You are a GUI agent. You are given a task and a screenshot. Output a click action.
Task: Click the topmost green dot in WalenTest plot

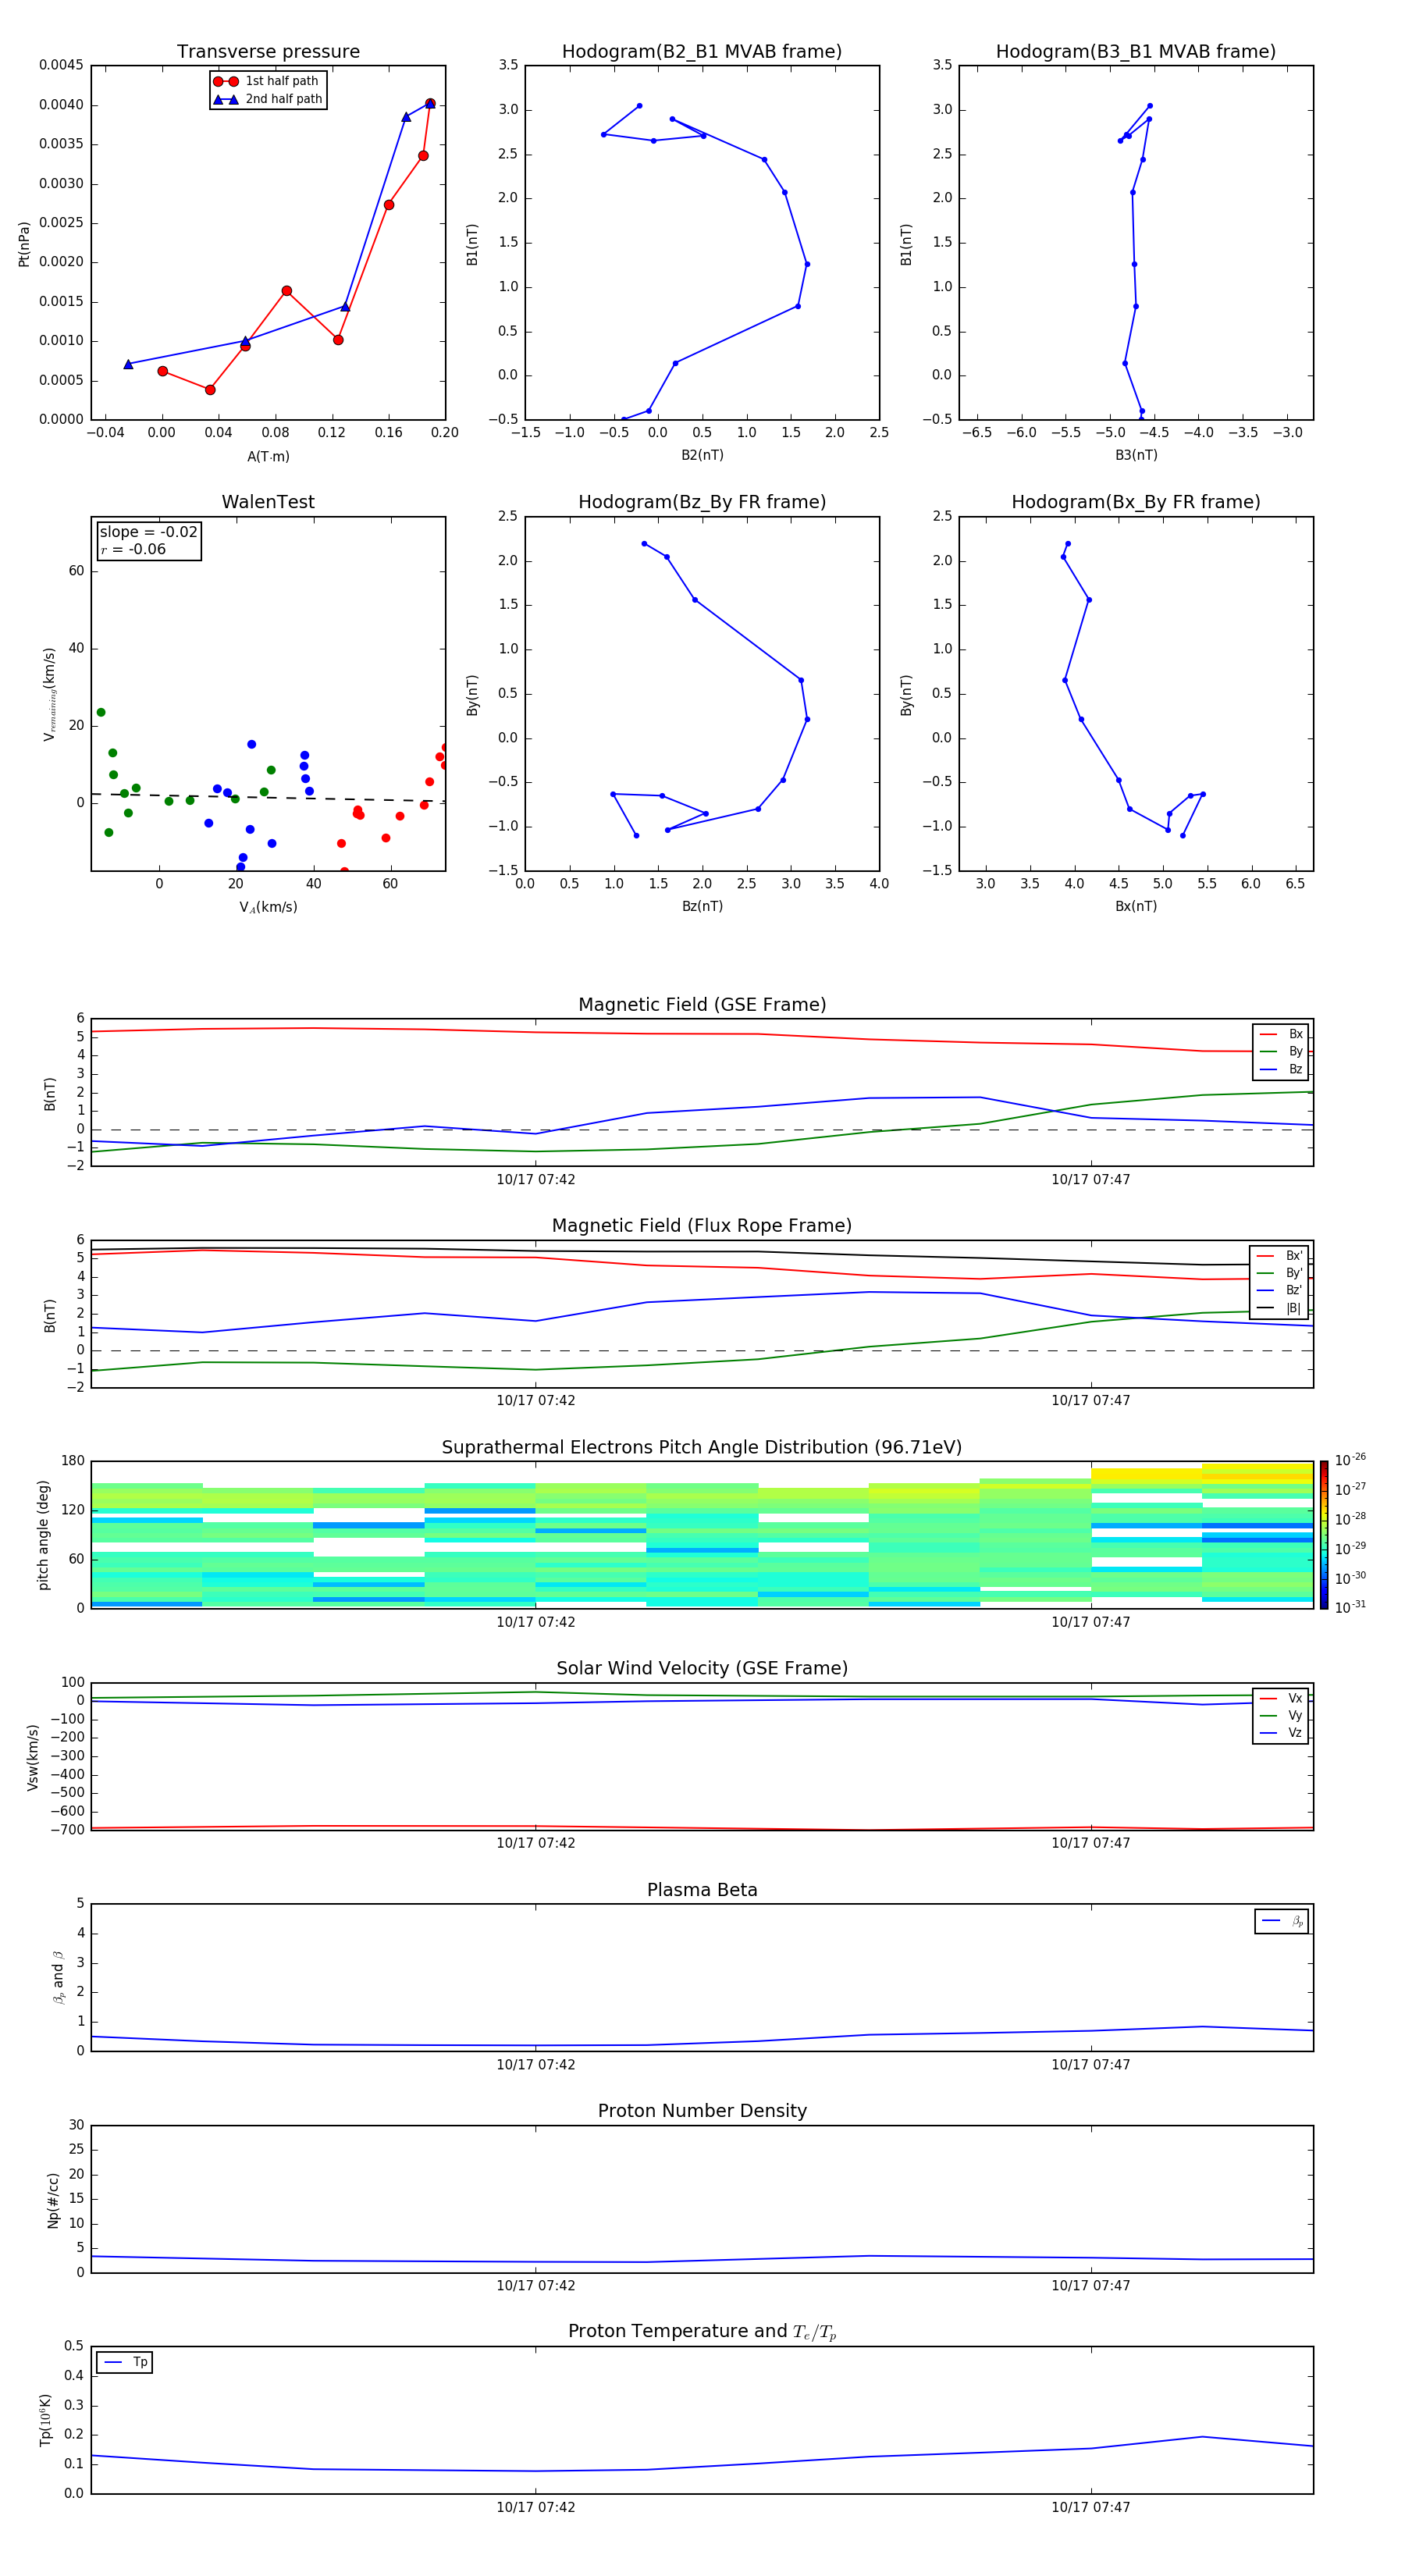101,712
